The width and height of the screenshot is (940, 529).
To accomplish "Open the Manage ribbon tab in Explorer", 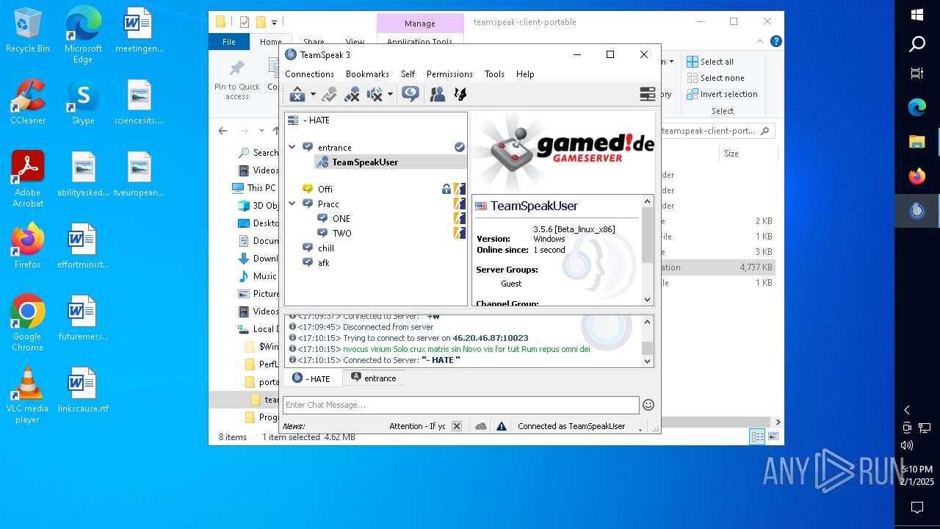I will pyautogui.click(x=420, y=24).
